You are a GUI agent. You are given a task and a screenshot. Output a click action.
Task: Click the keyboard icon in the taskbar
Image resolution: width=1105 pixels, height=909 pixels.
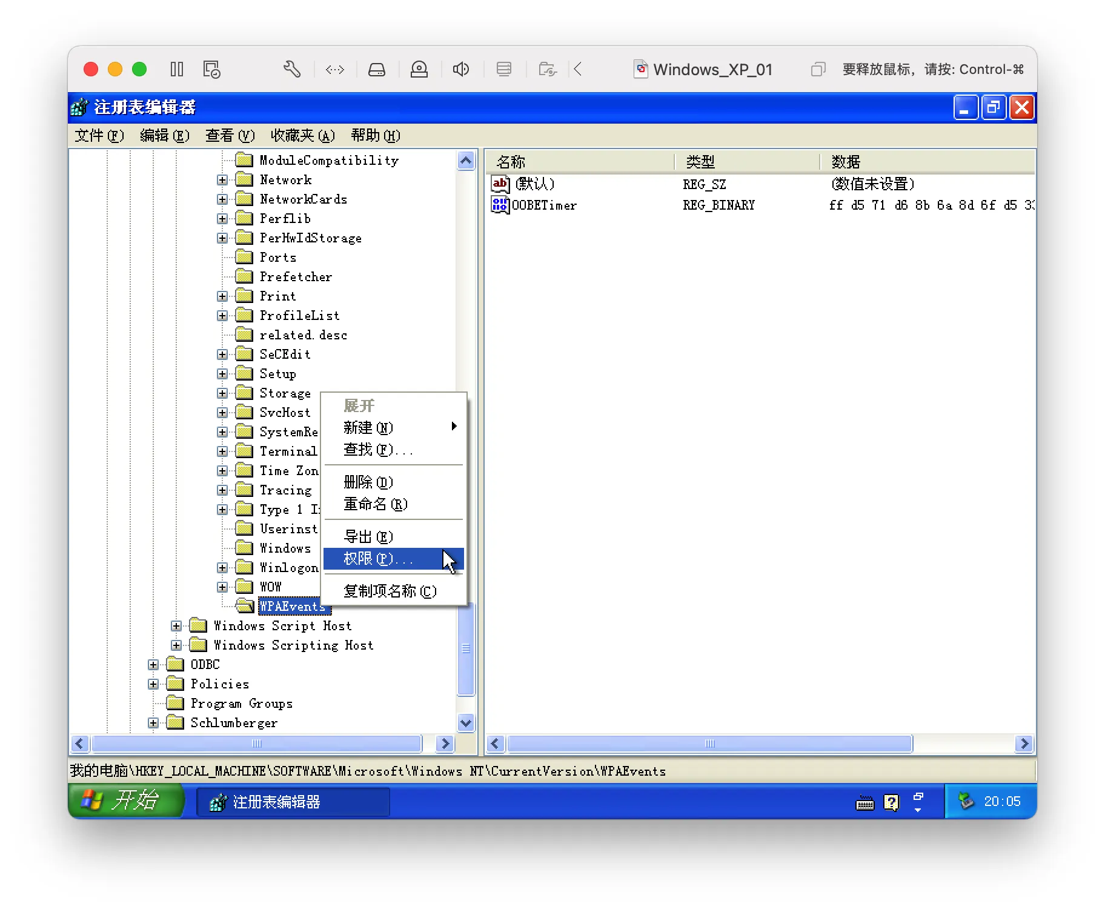864,804
